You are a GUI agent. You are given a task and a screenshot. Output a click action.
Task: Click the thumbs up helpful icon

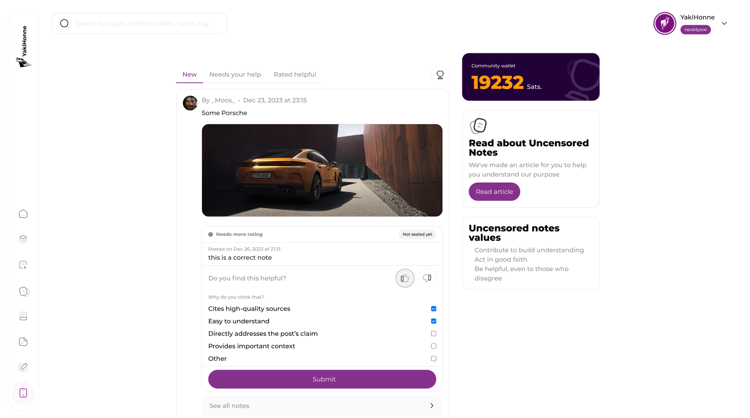[x=404, y=278]
